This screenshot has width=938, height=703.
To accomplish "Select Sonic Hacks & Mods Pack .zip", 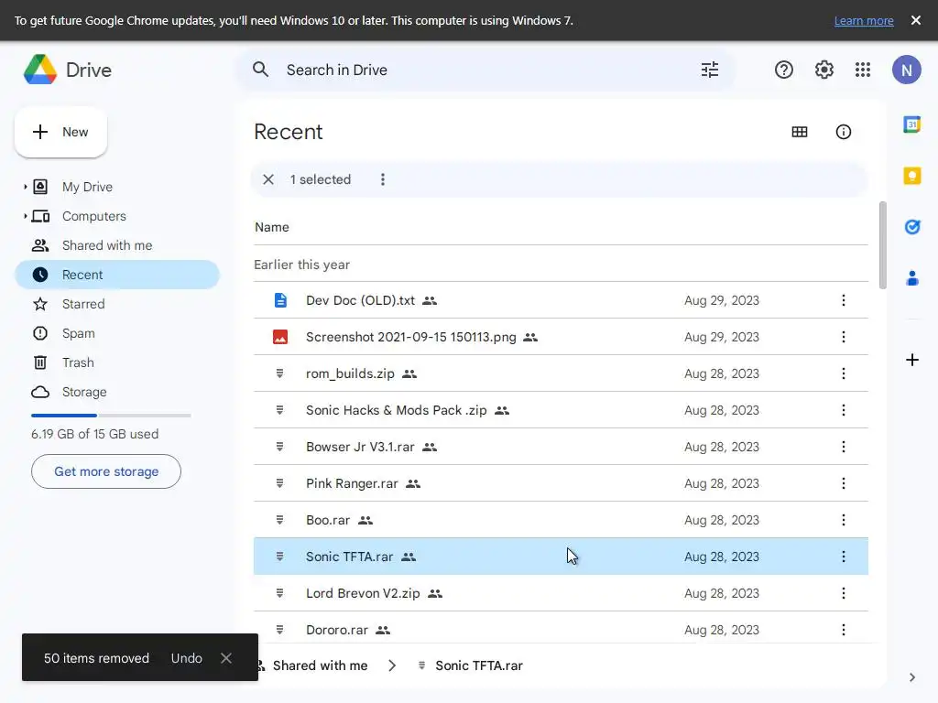I will tap(561, 410).
